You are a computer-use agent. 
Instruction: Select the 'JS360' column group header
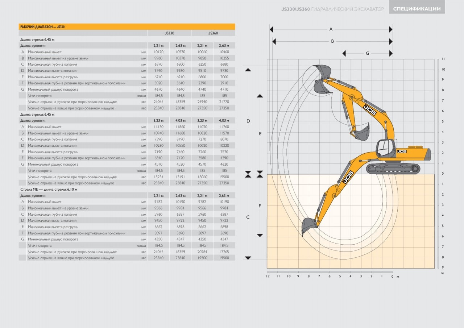(213, 33)
